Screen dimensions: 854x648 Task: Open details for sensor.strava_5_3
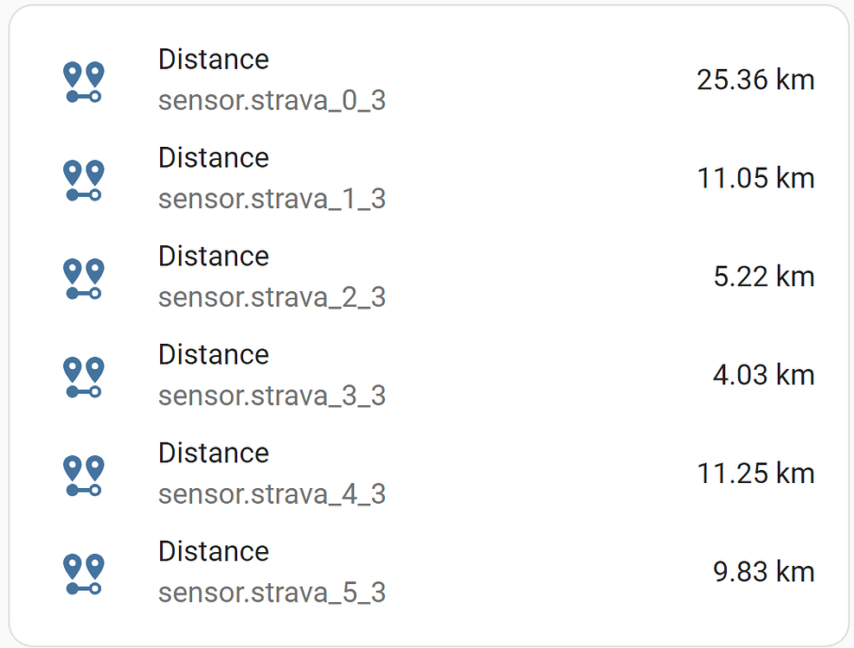[272, 592]
